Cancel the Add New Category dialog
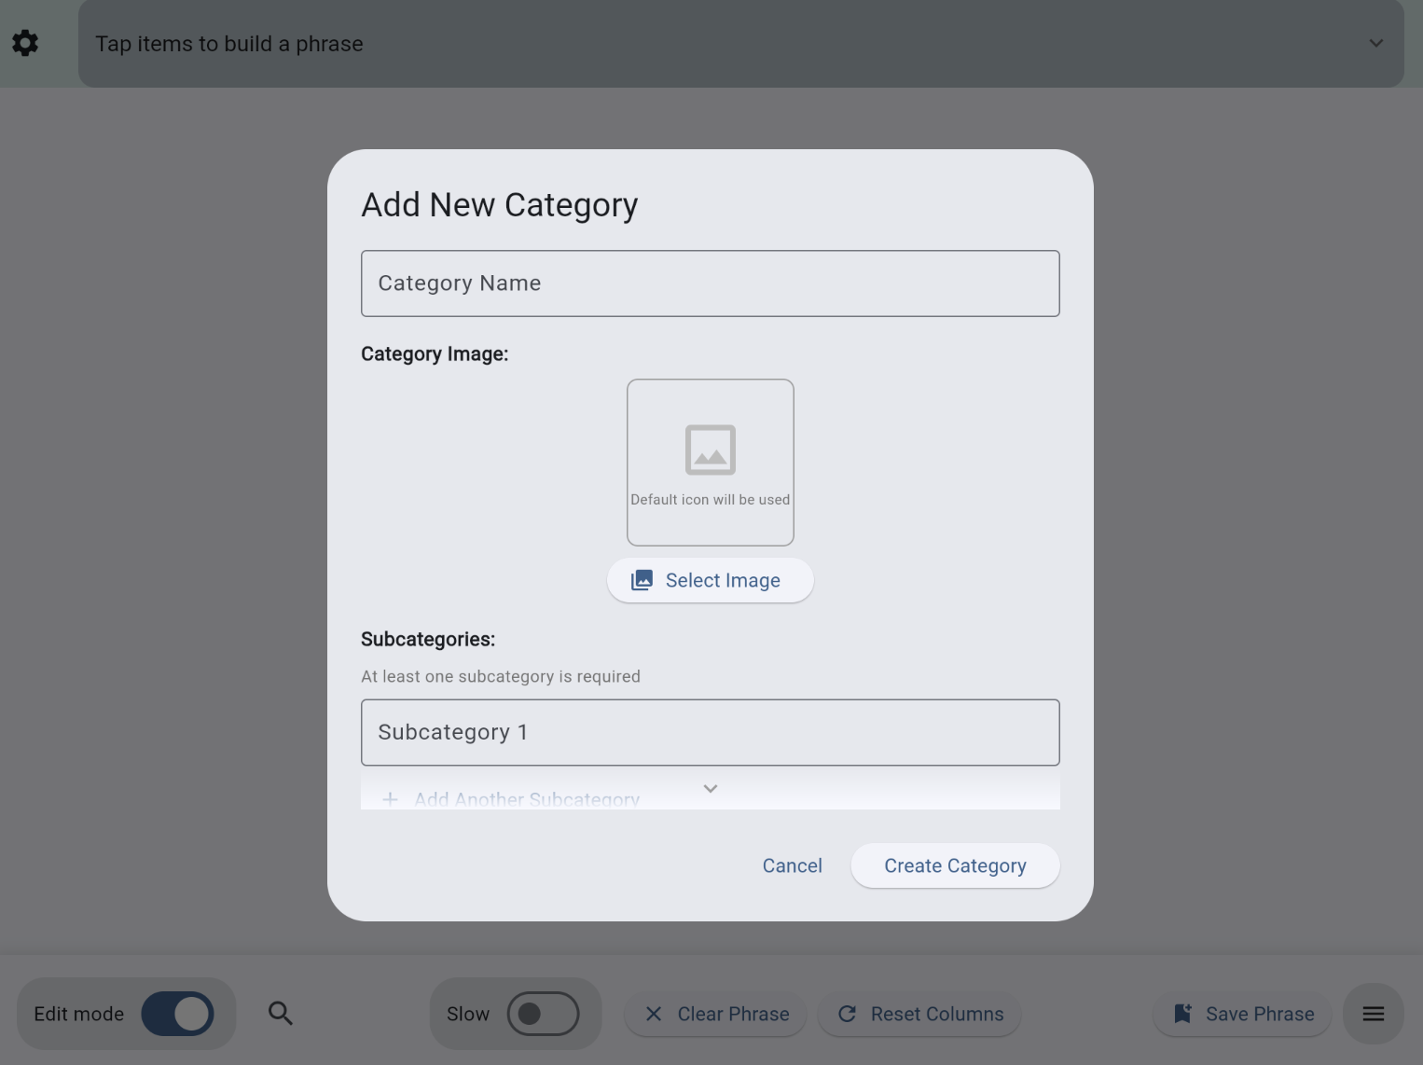Image resolution: width=1423 pixels, height=1065 pixels. coord(792,865)
